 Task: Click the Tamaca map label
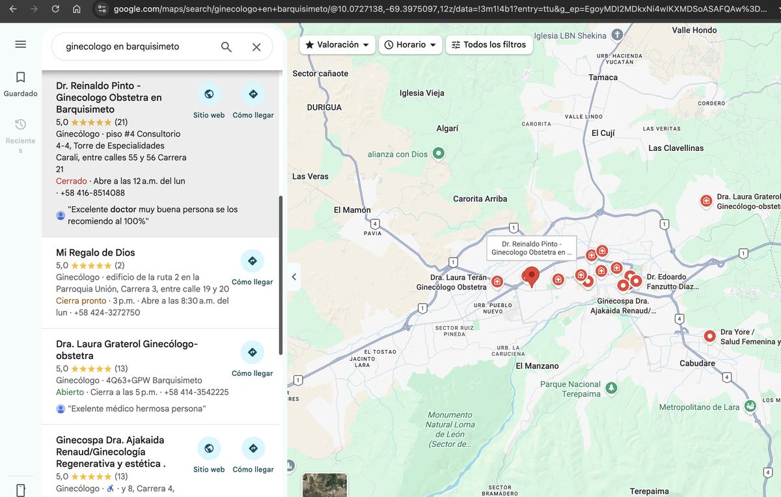click(603, 77)
